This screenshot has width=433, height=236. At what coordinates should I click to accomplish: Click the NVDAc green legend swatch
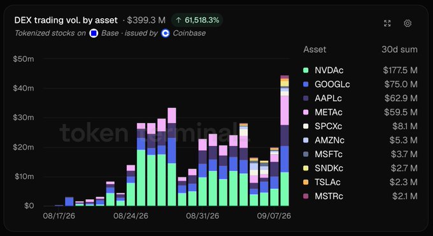click(306, 70)
